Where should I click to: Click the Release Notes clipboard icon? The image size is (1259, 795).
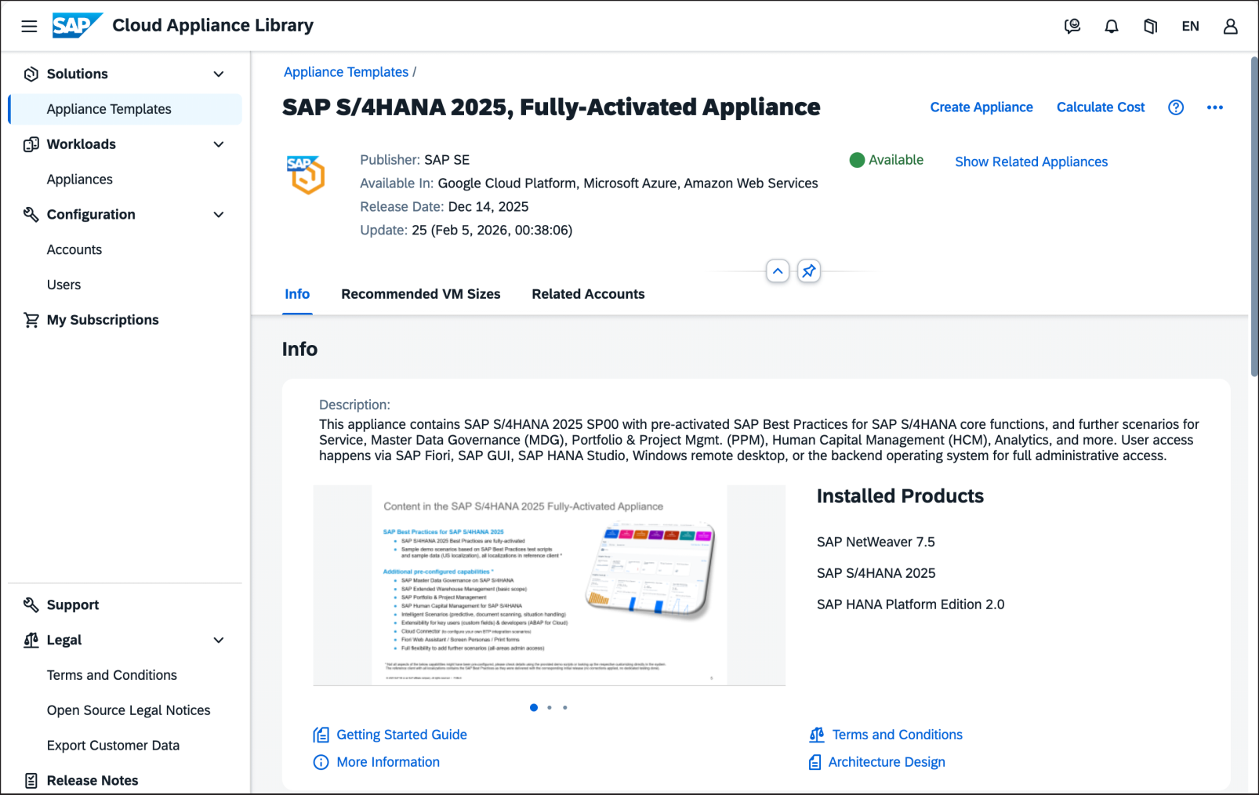point(31,780)
